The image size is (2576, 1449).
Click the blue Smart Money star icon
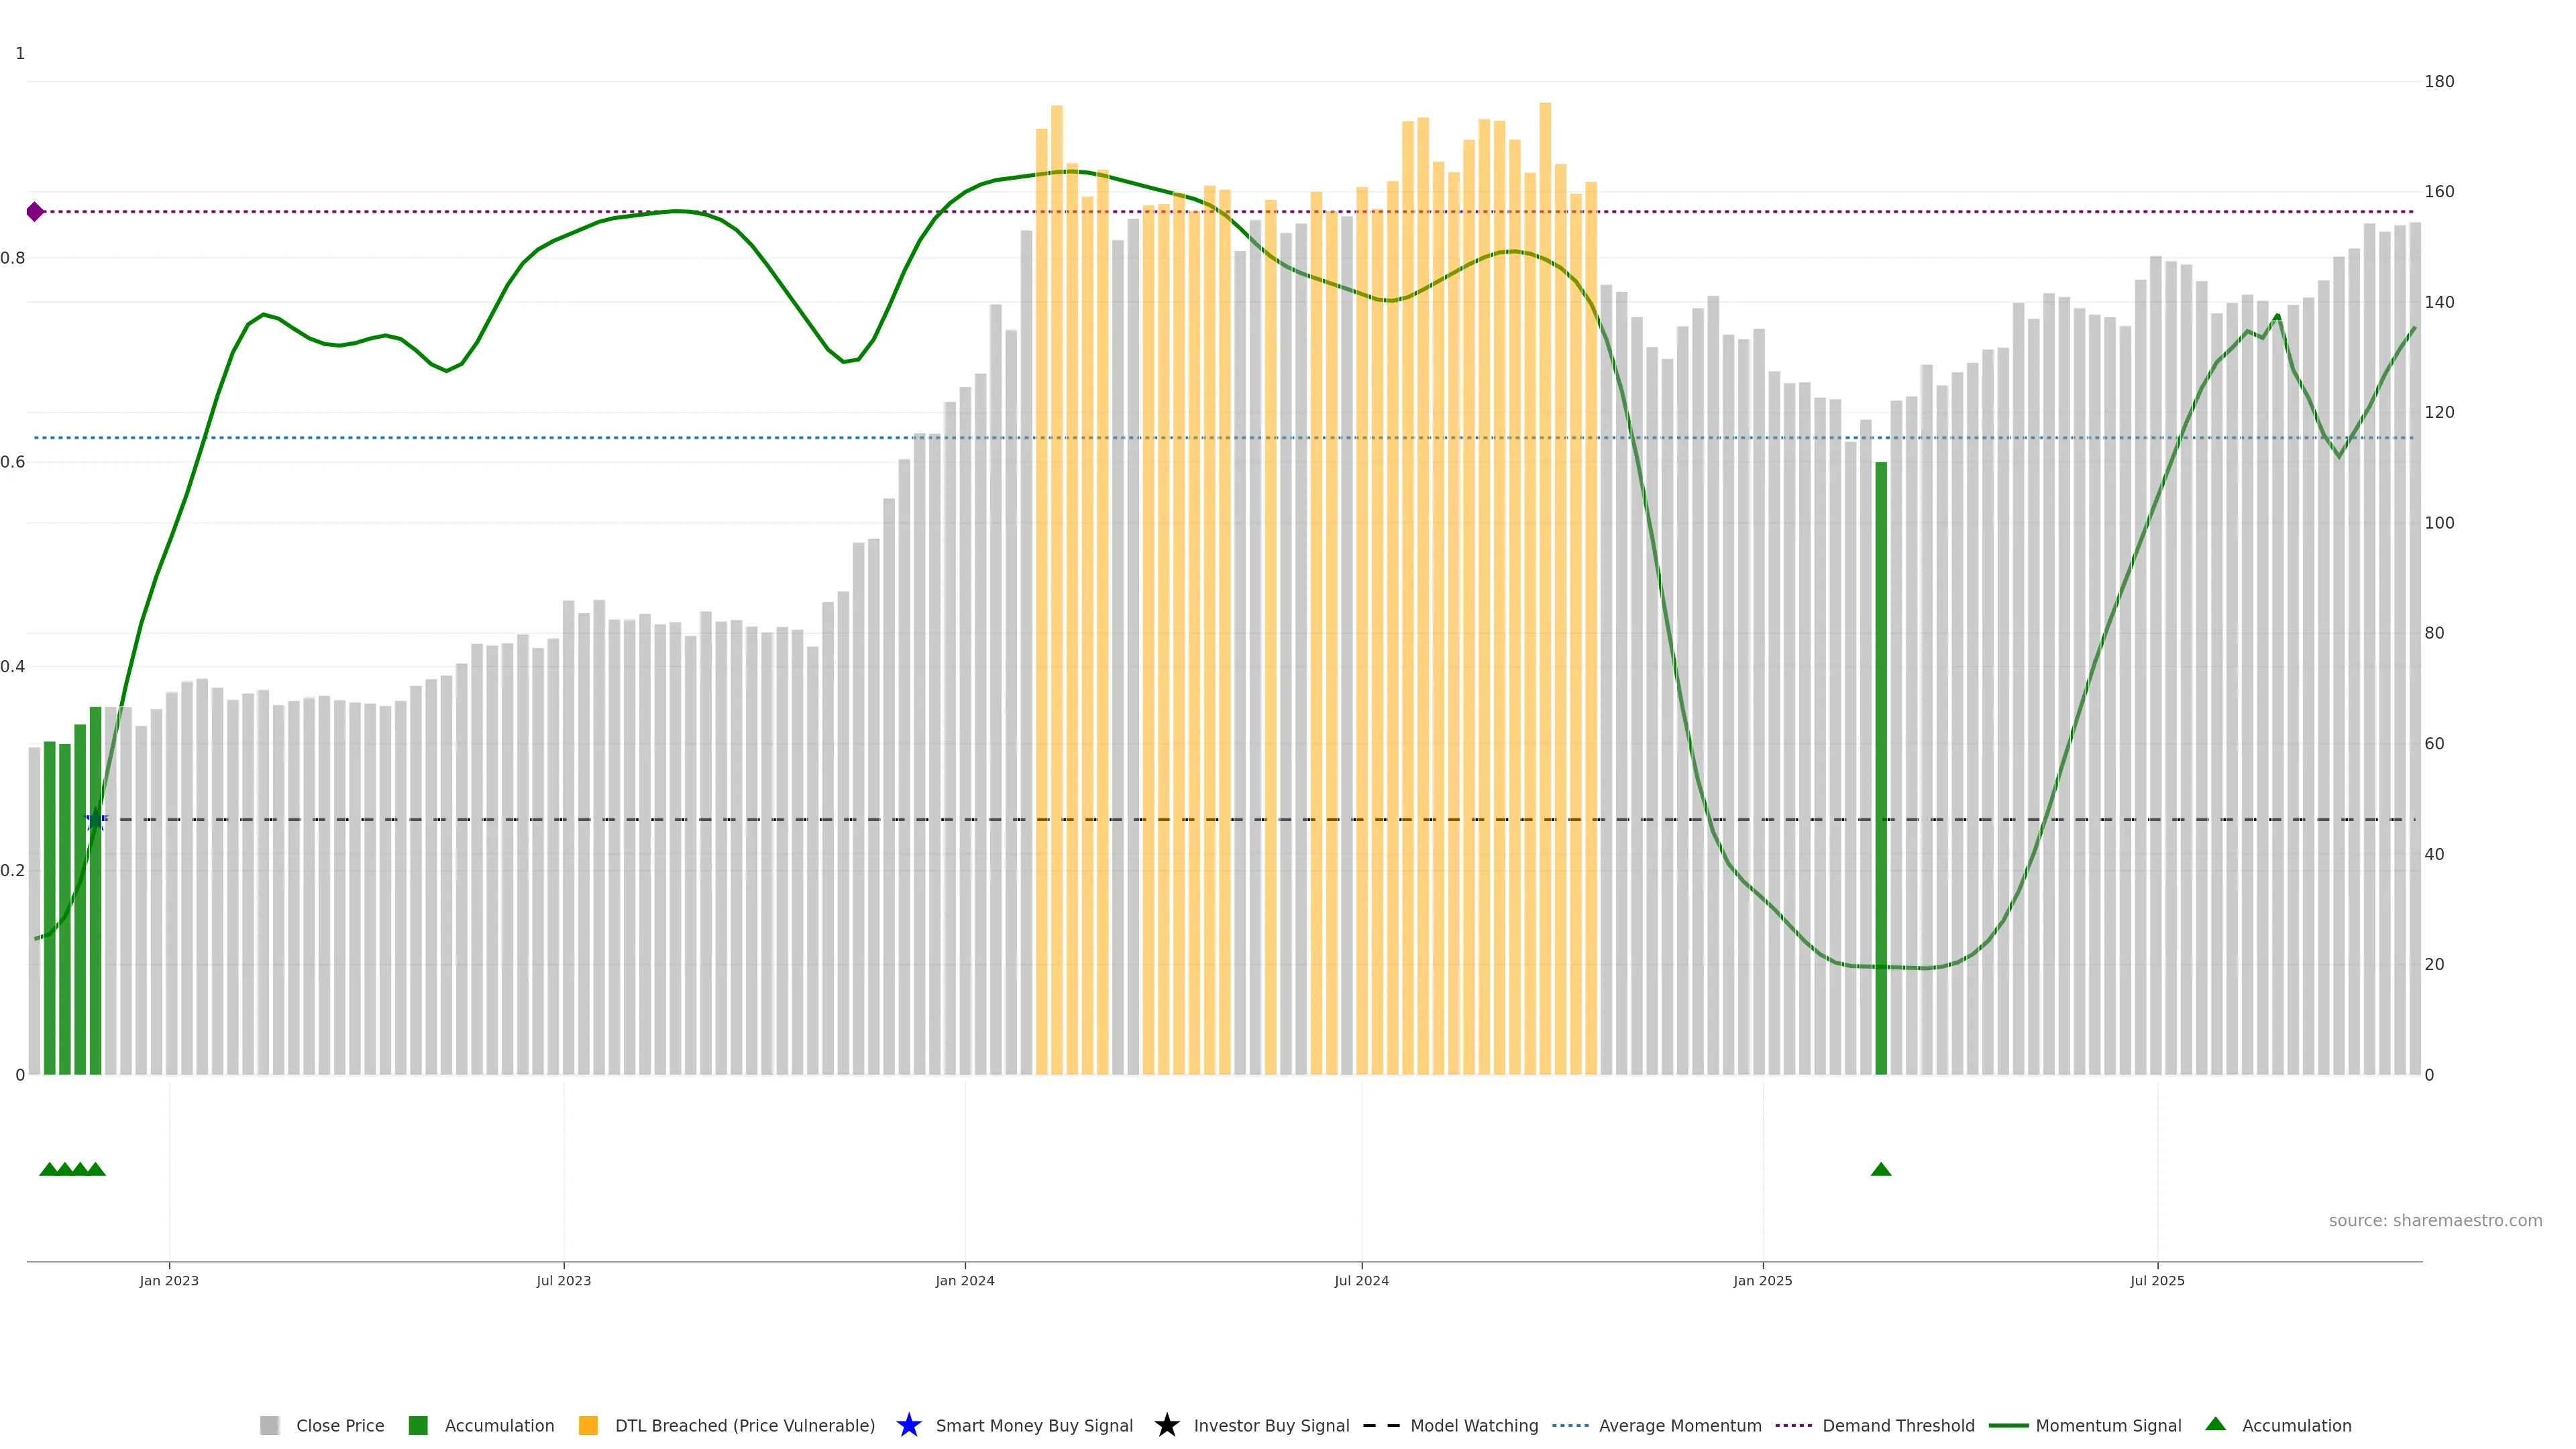[x=908, y=1425]
